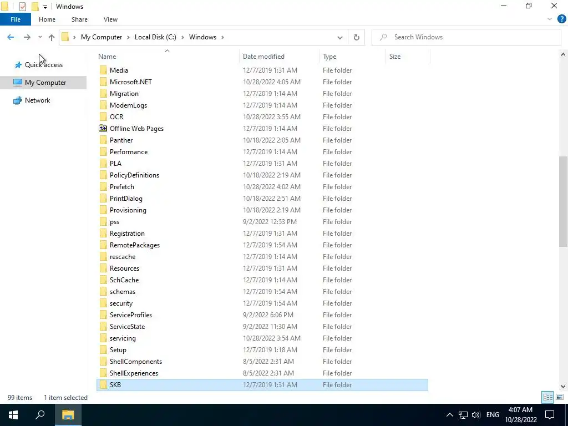Select the Provisioning folder icon
The width and height of the screenshot is (568, 426).
point(103,210)
